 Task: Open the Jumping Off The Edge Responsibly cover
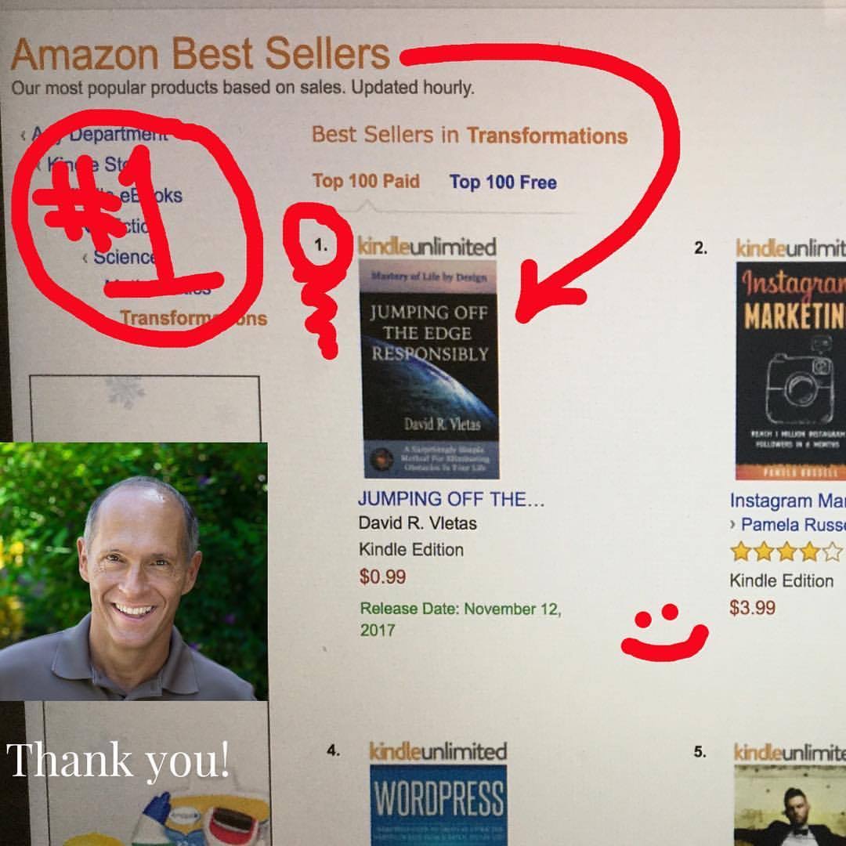tap(430, 369)
